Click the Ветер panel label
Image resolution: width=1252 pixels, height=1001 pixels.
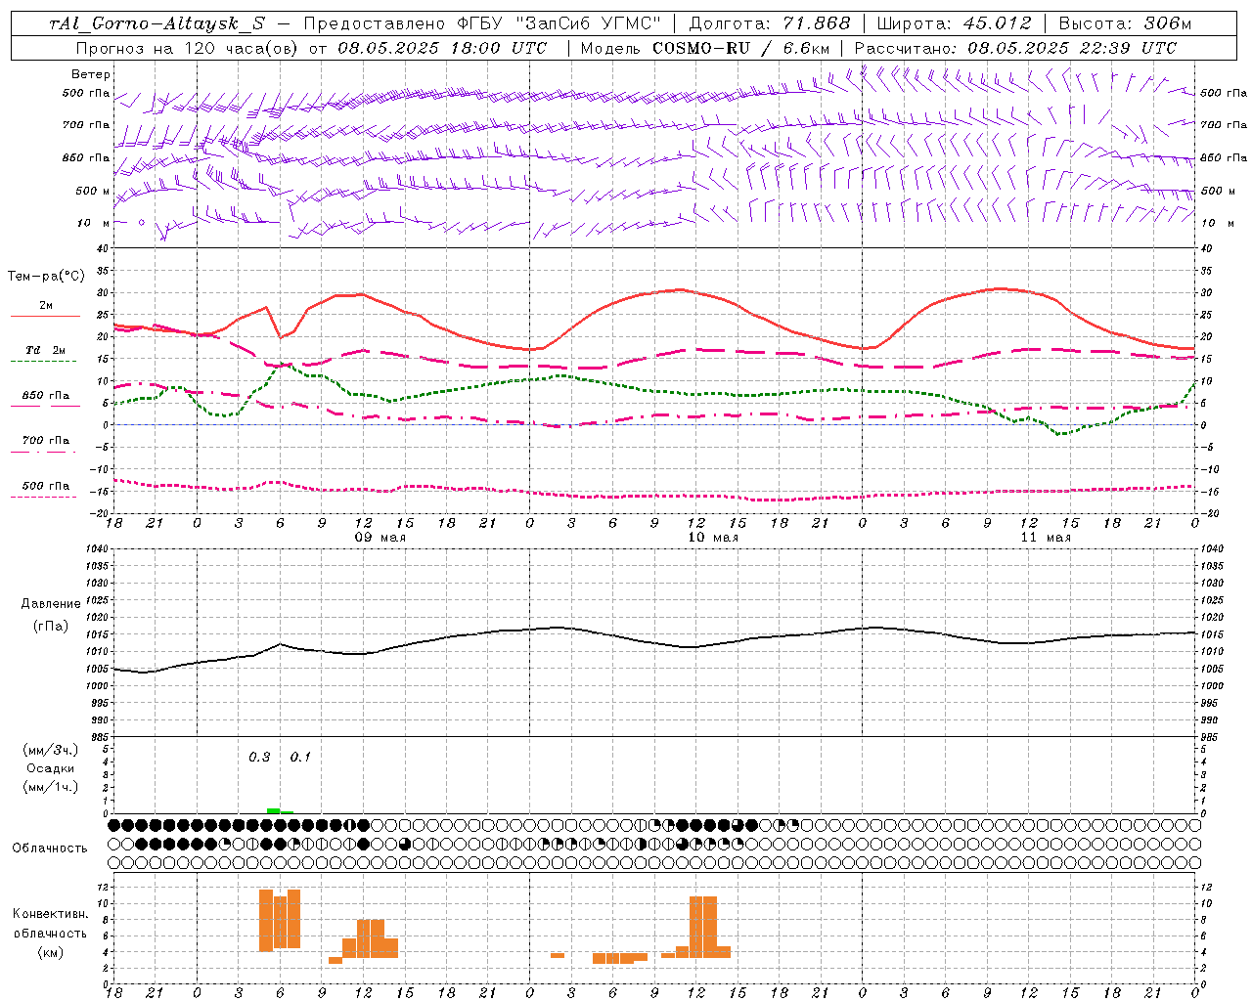point(91,74)
